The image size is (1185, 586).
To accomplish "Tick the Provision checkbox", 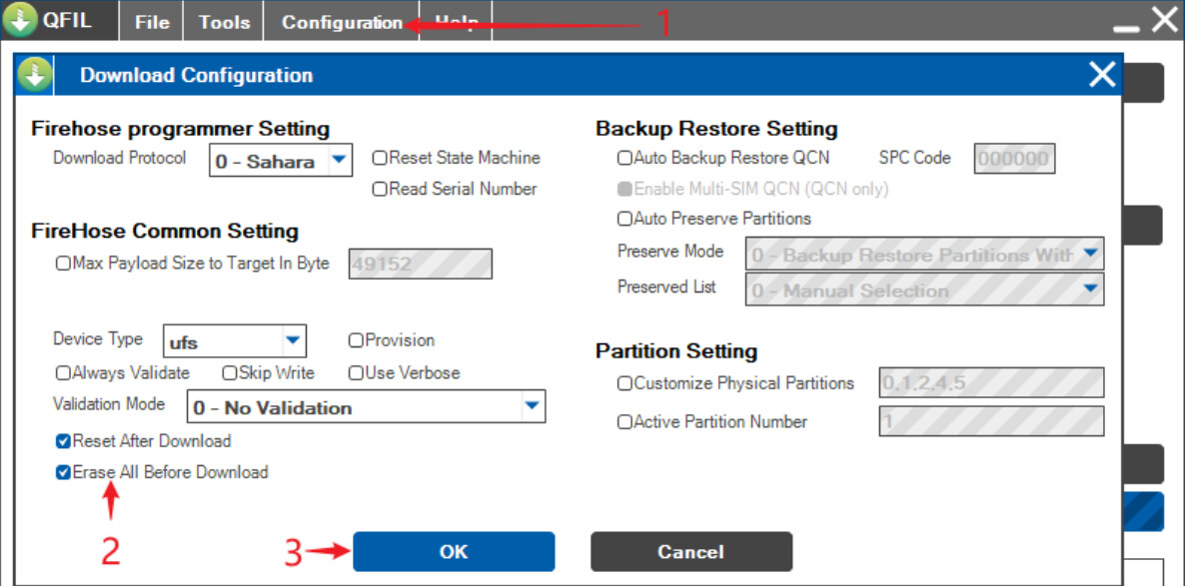I will click(x=356, y=340).
